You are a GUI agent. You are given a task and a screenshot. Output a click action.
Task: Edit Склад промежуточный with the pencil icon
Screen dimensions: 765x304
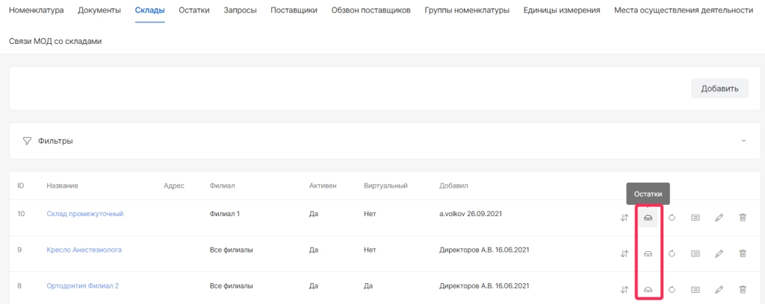pos(719,218)
